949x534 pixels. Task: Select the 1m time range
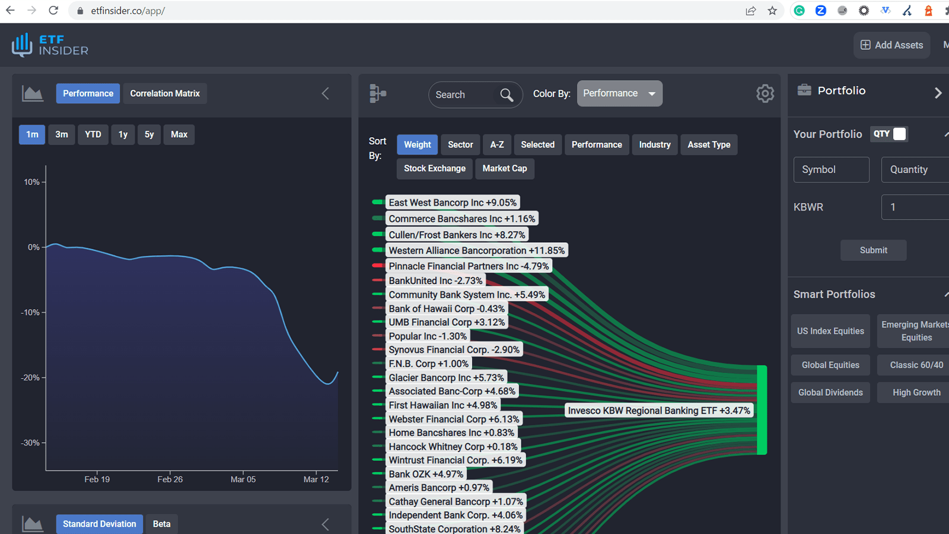[x=32, y=135]
